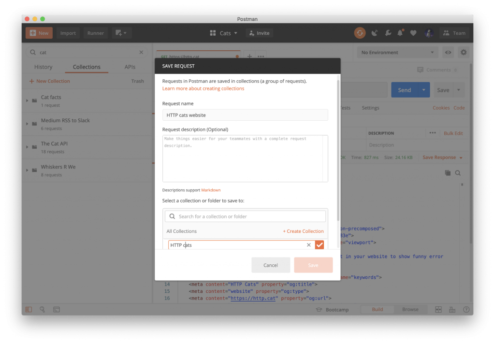
Task: Switch to two pane layout icon
Action: pyautogui.click(x=438, y=310)
